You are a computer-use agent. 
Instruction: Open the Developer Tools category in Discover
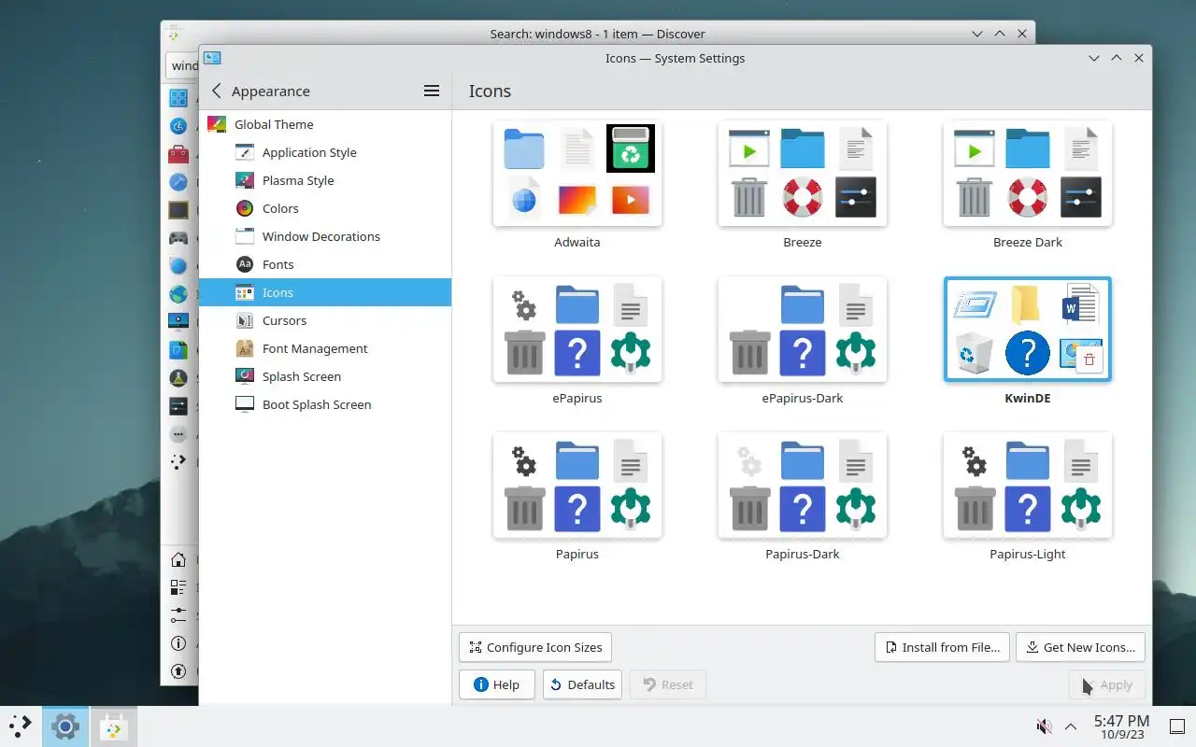point(178,181)
